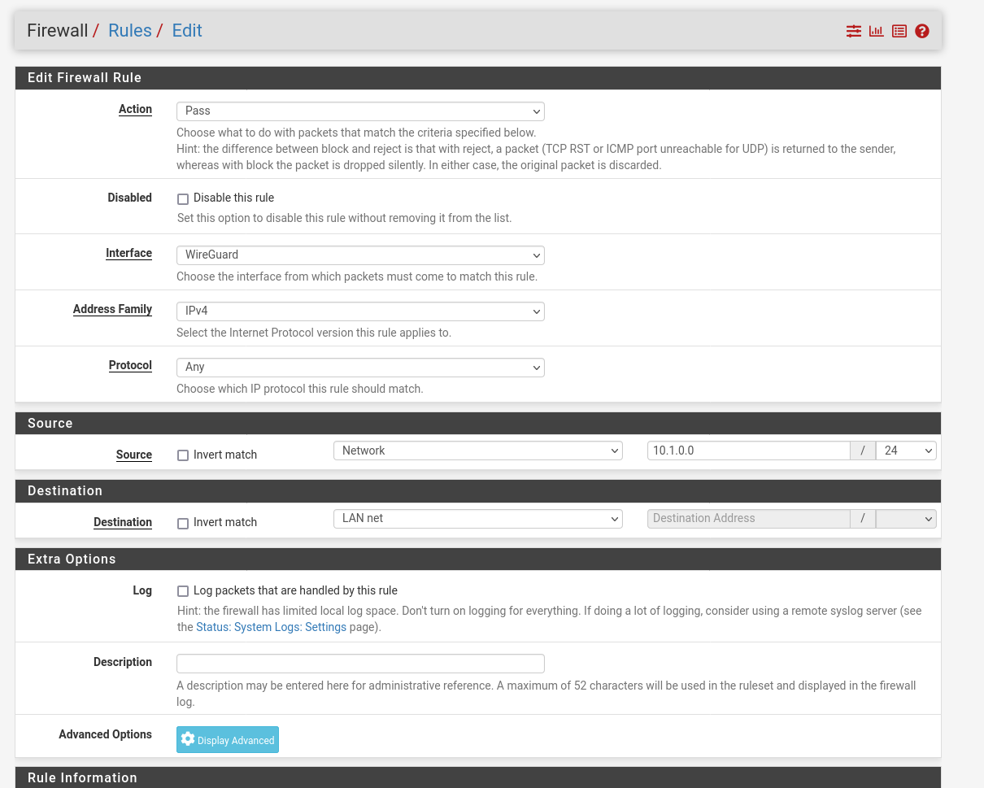
Task: Click Protocol field label
Action: tap(130, 366)
